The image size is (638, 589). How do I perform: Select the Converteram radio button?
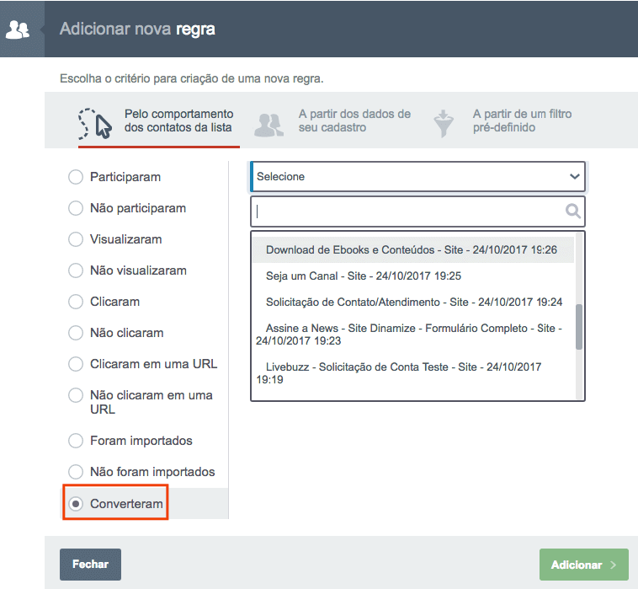(76, 504)
